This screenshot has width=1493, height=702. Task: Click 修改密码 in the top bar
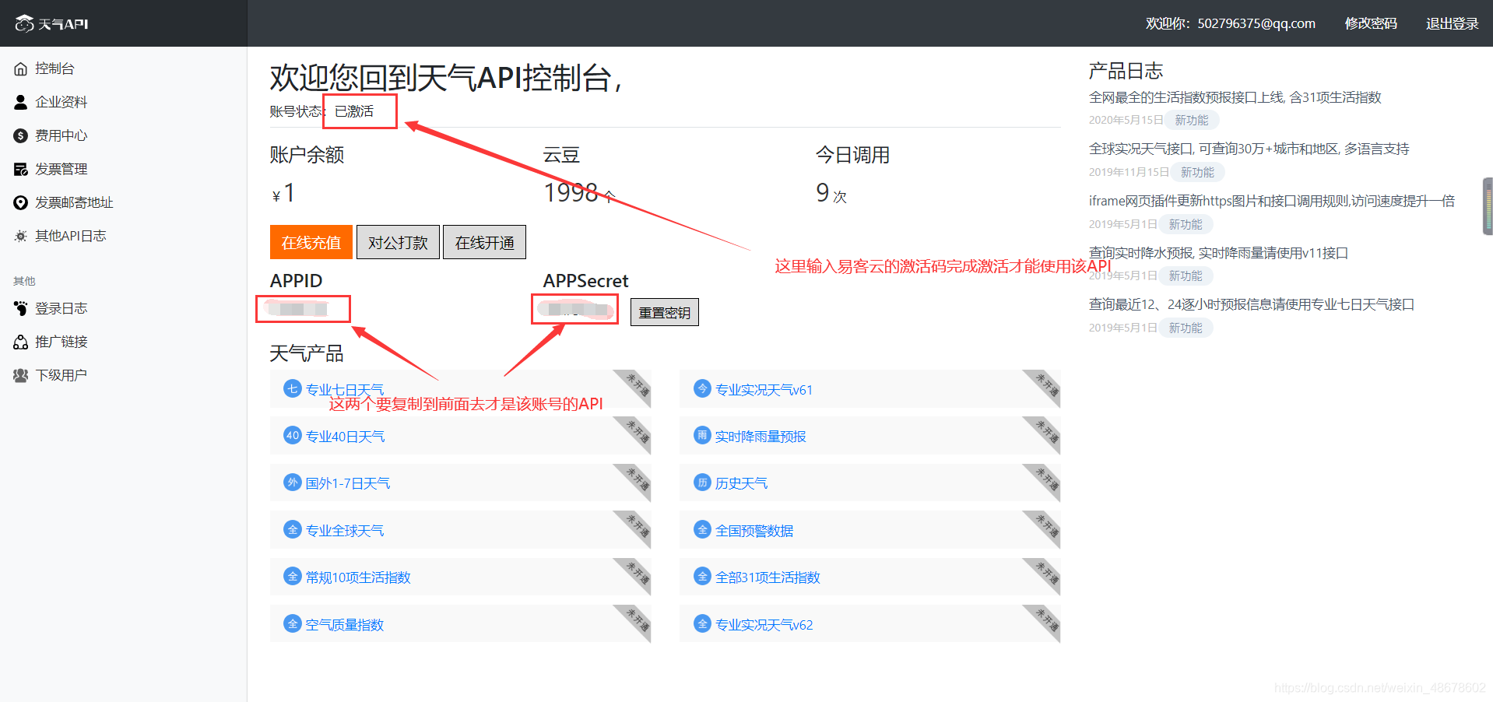1371,23
